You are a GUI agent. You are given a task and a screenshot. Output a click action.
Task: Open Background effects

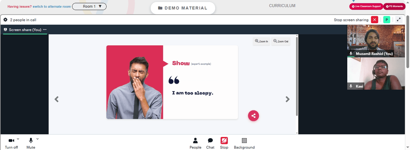(x=244, y=143)
